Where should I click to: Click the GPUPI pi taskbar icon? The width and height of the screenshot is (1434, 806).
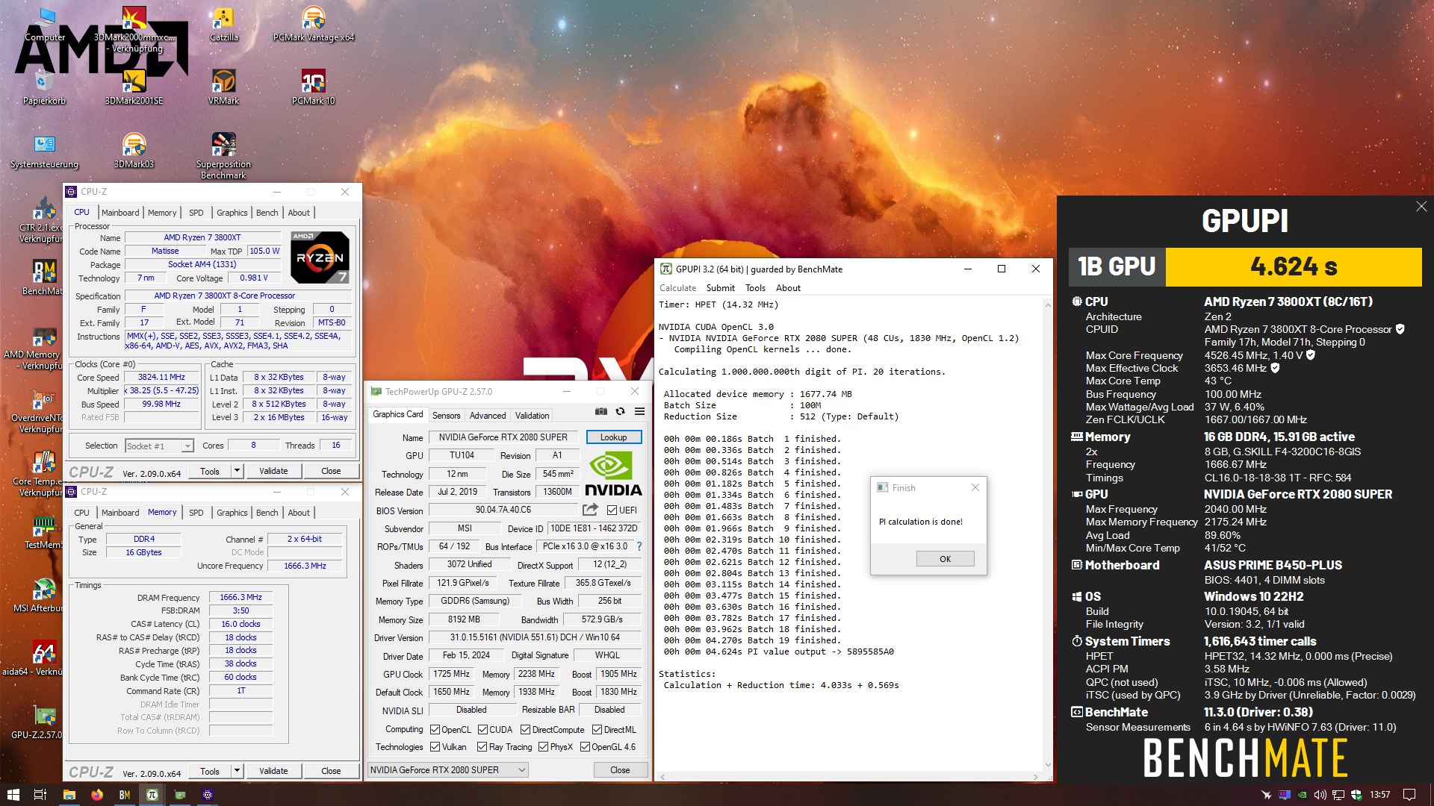coord(152,795)
